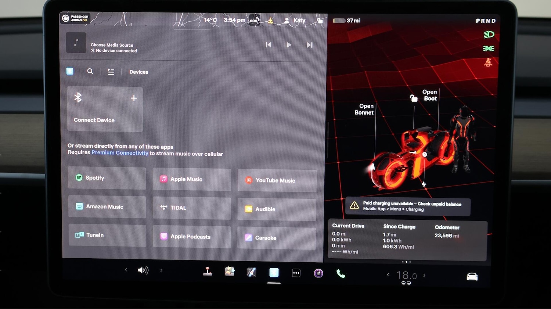Tap the lock icon in the status bar
Image resolution: width=551 pixels, height=309 pixels.
pyautogui.click(x=320, y=21)
